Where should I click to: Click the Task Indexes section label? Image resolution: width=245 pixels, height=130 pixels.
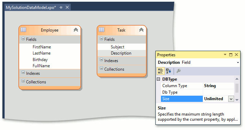[x=111, y=61]
